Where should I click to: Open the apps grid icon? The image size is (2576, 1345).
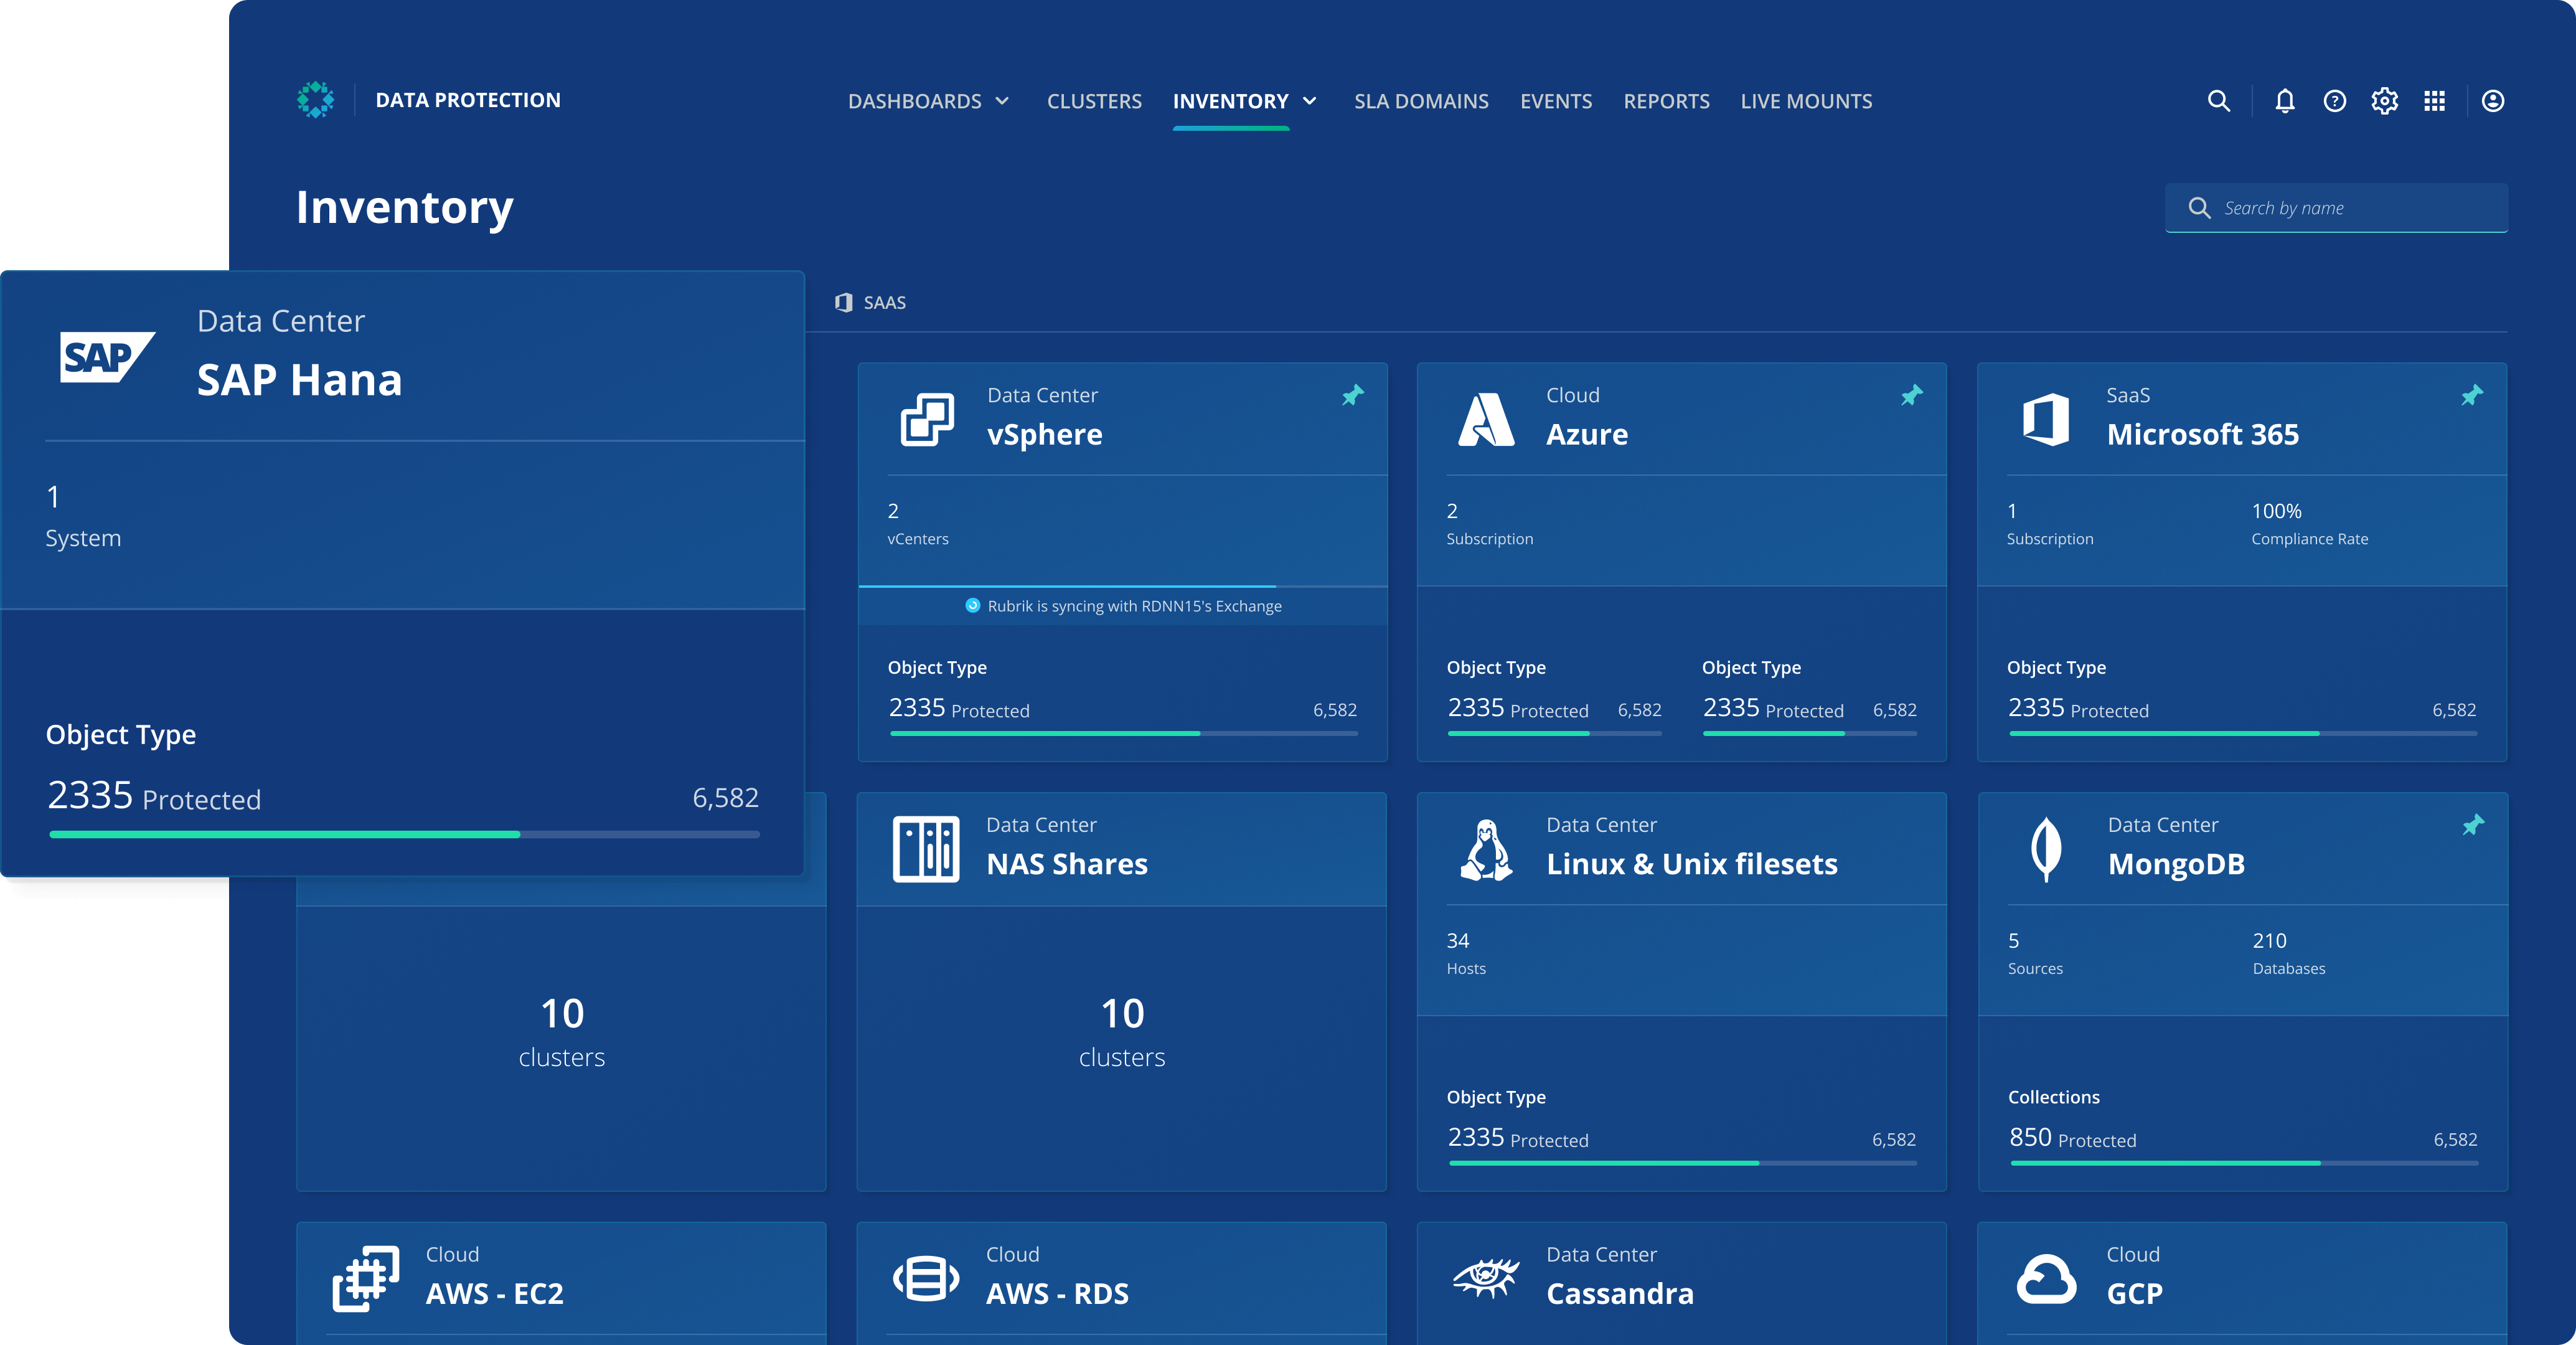click(2434, 101)
